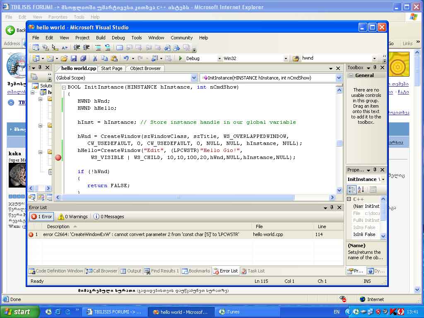
Task: Open the InitInstance member function dropdown
Action: 339,78
